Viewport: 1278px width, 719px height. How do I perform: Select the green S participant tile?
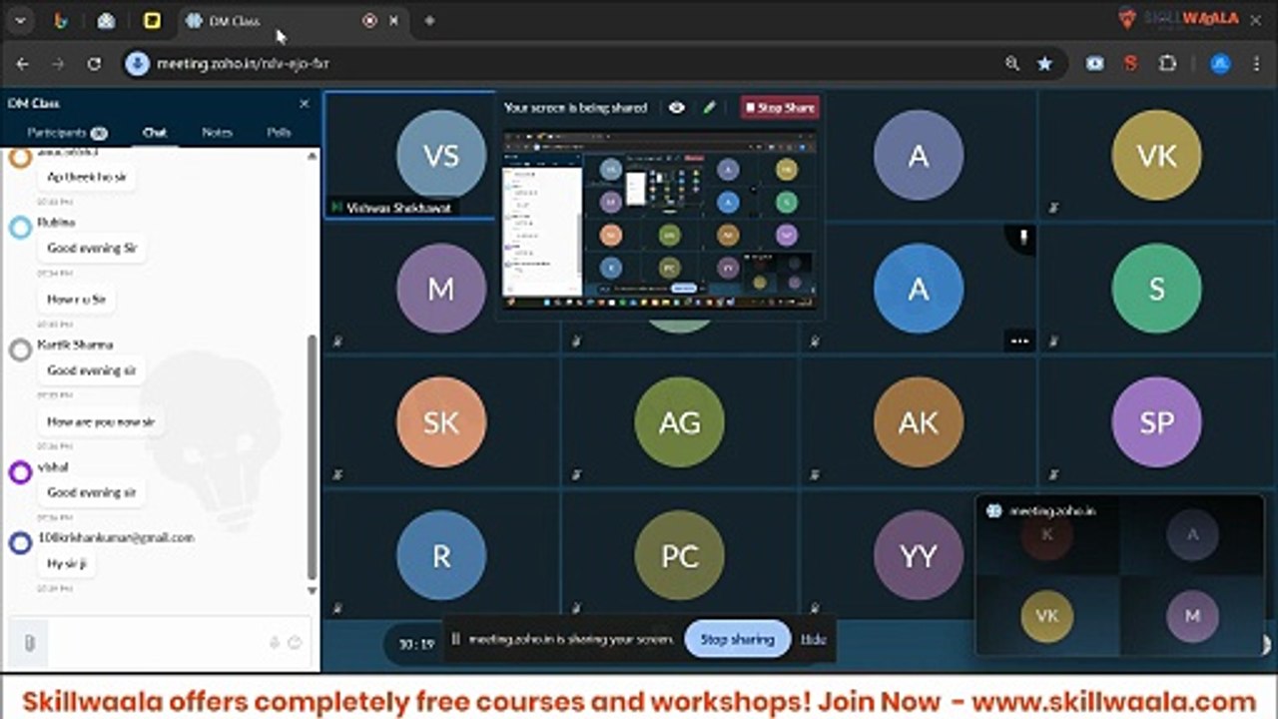pyautogui.click(x=1156, y=289)
